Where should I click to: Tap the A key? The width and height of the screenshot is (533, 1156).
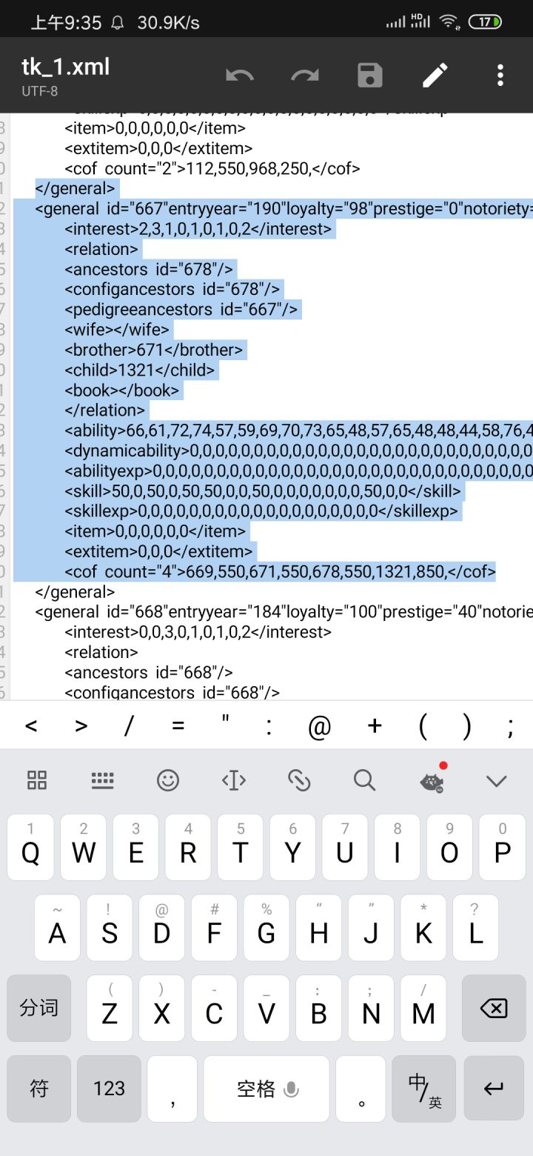(57, 928)
